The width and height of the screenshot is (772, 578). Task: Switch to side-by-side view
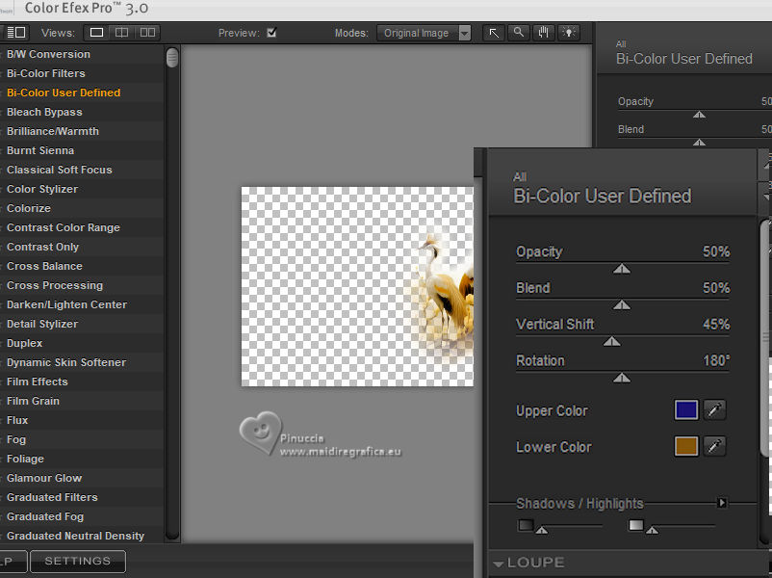146,33
